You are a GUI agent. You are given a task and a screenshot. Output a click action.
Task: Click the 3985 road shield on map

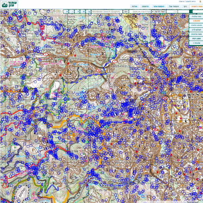89,71
